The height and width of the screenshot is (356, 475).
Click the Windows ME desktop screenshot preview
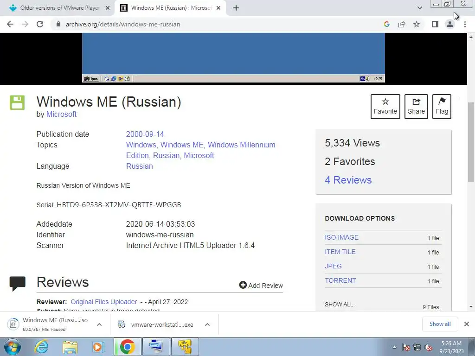(233, 57)
